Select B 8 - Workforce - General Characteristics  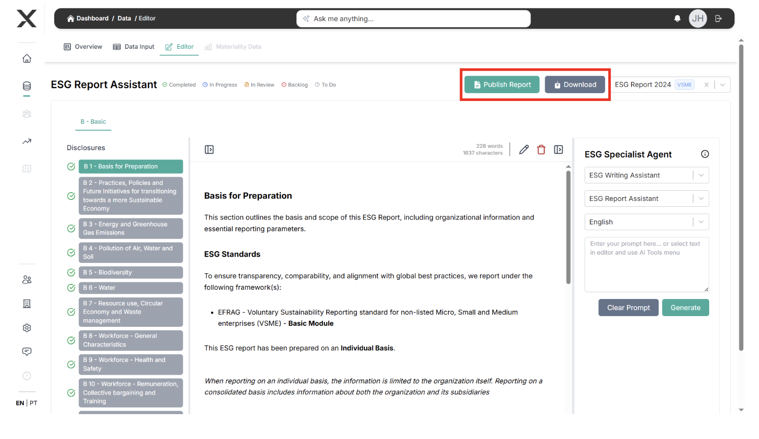[x=131, y=340]
